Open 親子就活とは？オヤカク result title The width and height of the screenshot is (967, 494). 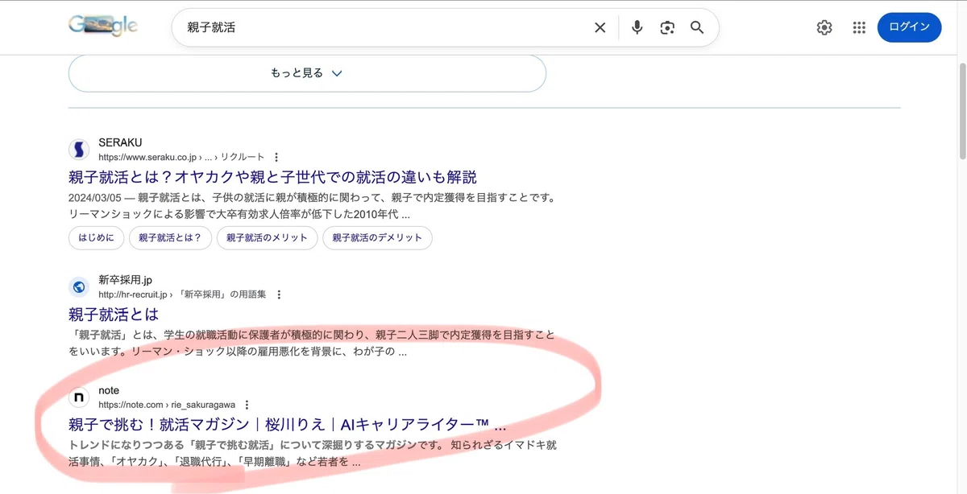coord(272,177)
